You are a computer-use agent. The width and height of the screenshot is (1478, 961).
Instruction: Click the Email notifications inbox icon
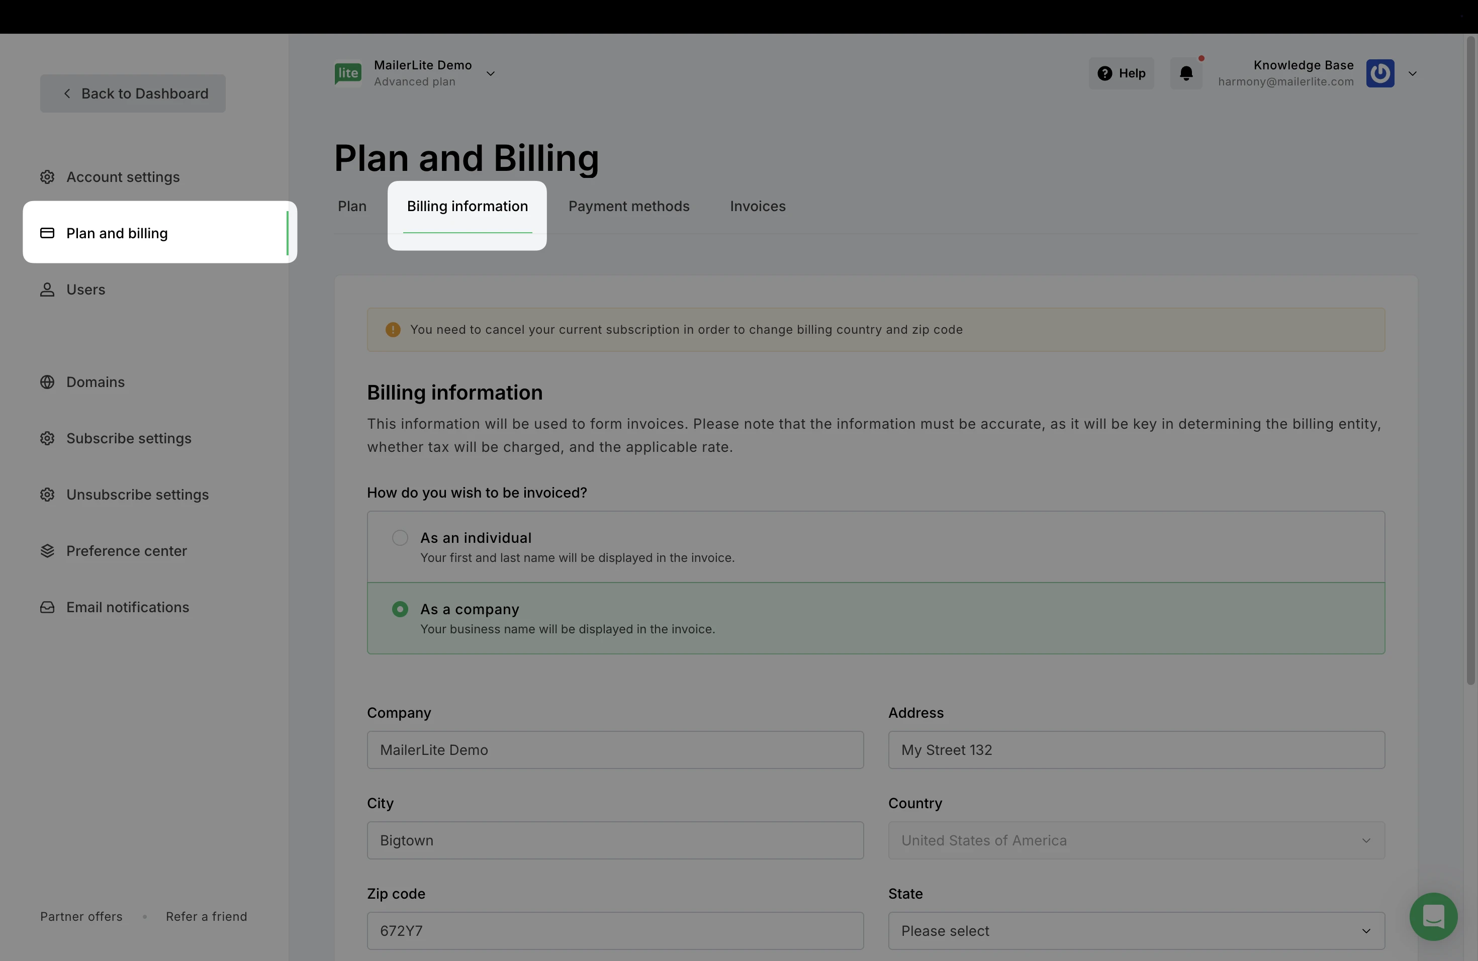(47, 607)
